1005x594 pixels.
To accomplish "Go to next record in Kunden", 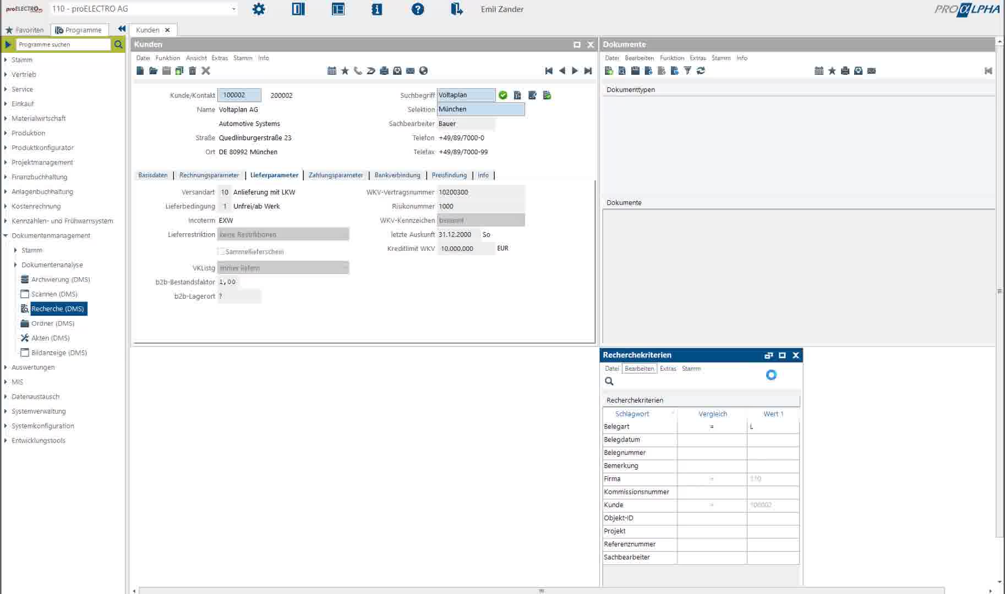I will point(575,70).
